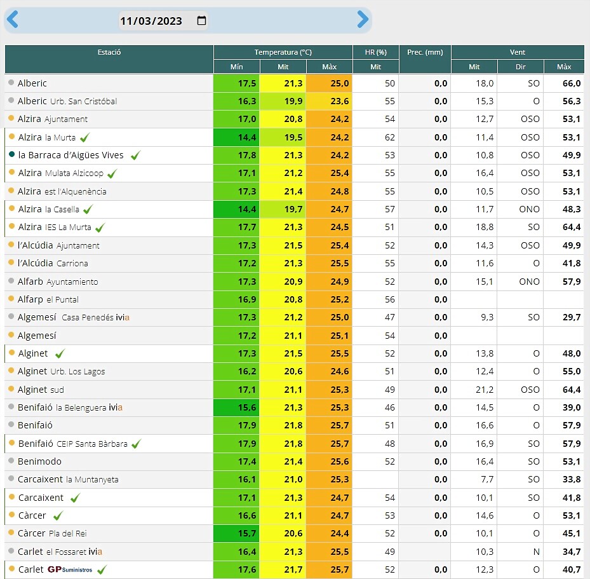This screenshot has height=579, width=590.
Task: Click the gray status dot beside Benimodo
Action: [x=11, y=461]
